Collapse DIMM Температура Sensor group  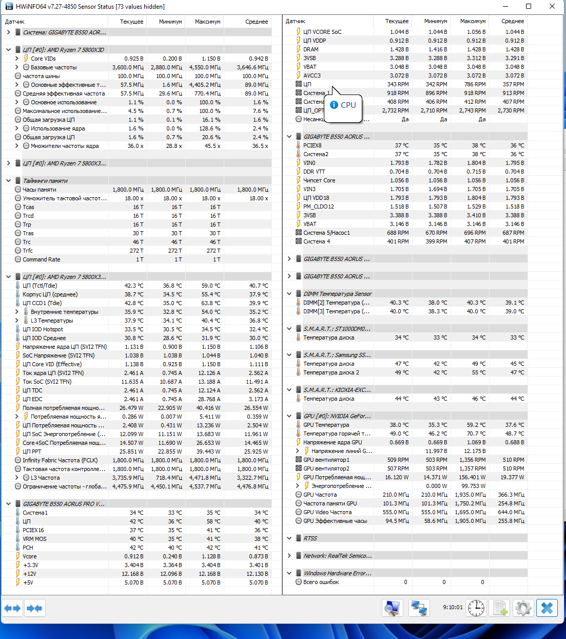click(x=289, y=294)
